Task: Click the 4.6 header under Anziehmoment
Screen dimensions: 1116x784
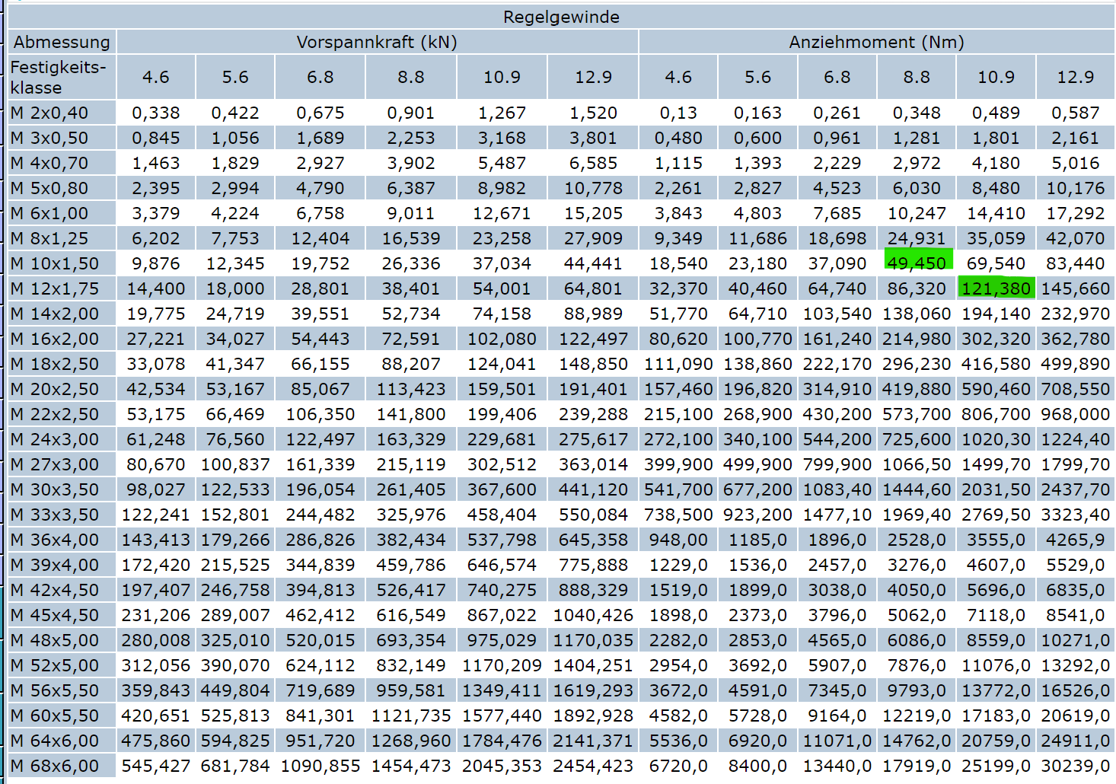Action: coord(678,77)
